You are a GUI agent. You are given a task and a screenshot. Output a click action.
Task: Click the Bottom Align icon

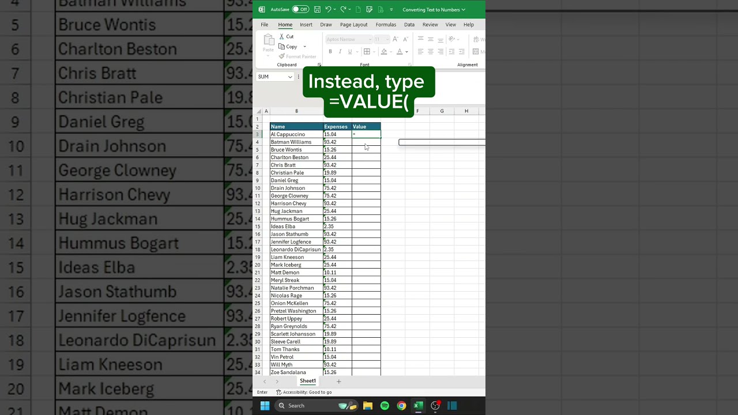click(x=440, y=39)
